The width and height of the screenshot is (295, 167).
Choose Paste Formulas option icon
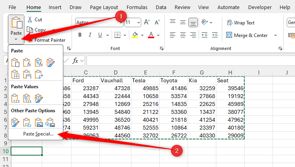[x=27, y=63]
